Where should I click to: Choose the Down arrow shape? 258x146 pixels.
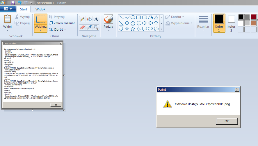tap(121, 29)
